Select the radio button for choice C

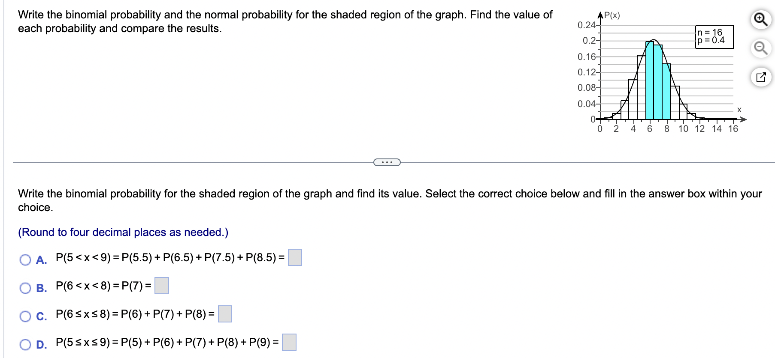tap(25, 316)
